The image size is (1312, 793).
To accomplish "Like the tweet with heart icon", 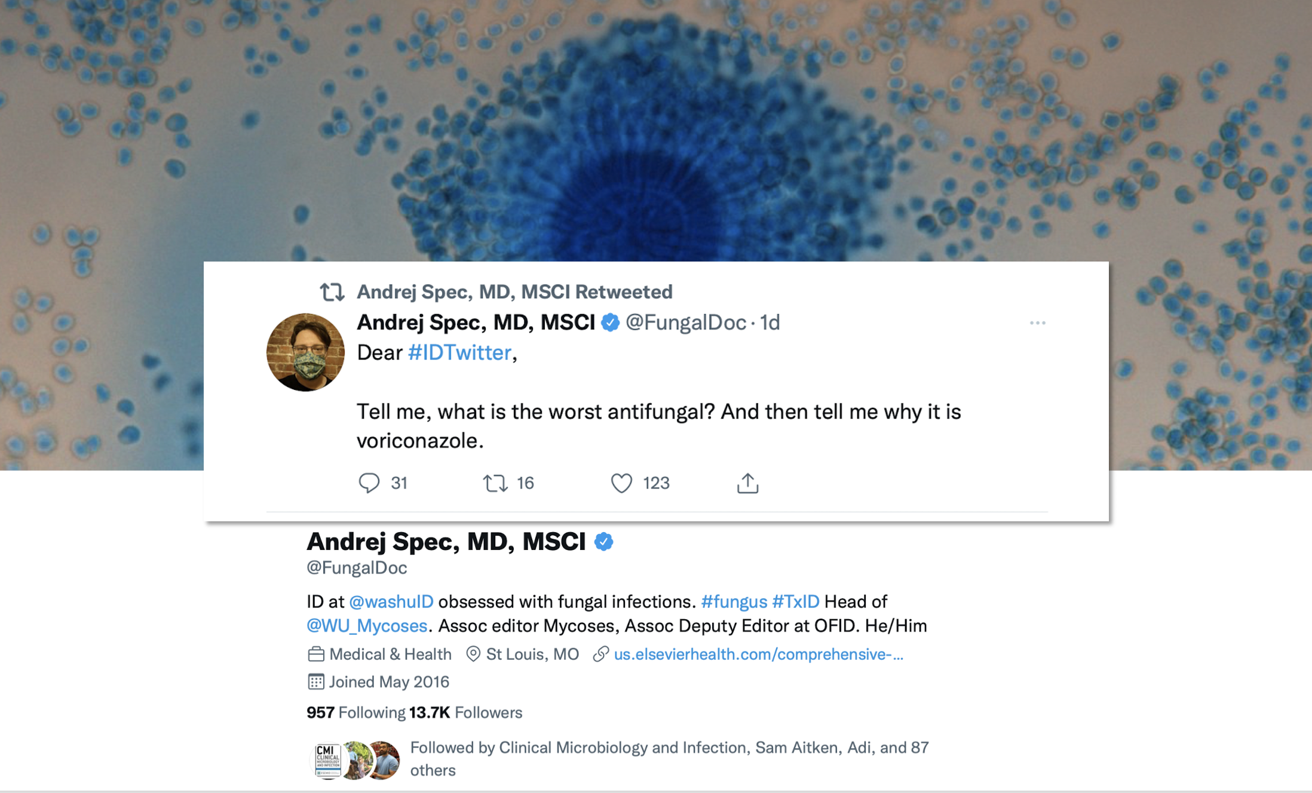I will [x=621, y=482].
